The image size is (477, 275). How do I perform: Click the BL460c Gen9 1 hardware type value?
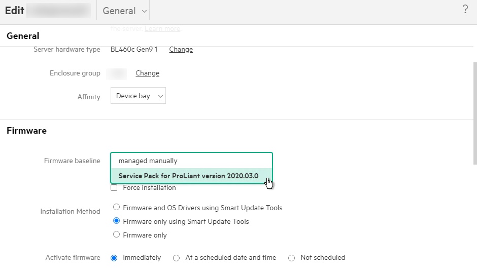(x=134, y=49)
